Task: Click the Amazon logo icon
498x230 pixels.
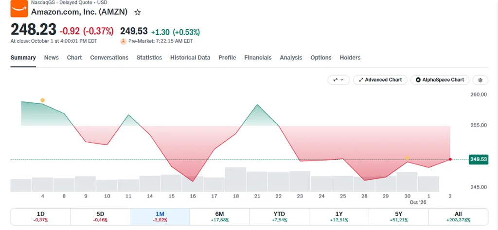Action: click(x=19, y=9)
